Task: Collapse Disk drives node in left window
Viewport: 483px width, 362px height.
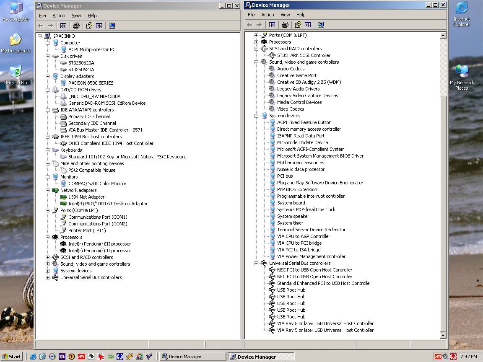Action: coord(47,56)
